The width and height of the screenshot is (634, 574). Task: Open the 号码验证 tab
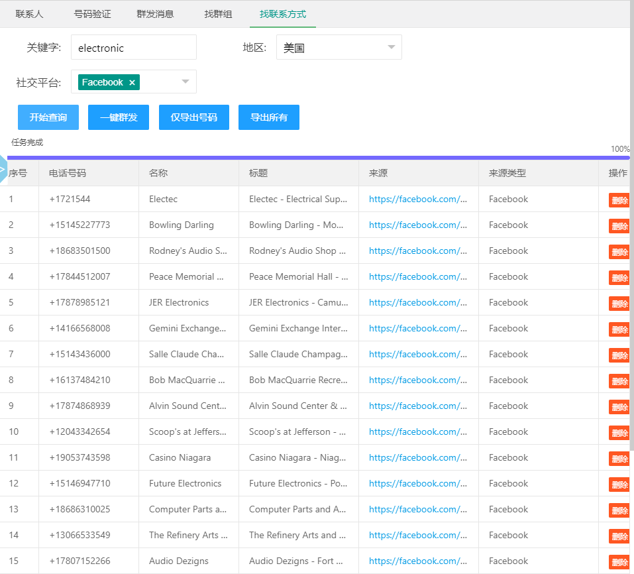coord(92,14)
